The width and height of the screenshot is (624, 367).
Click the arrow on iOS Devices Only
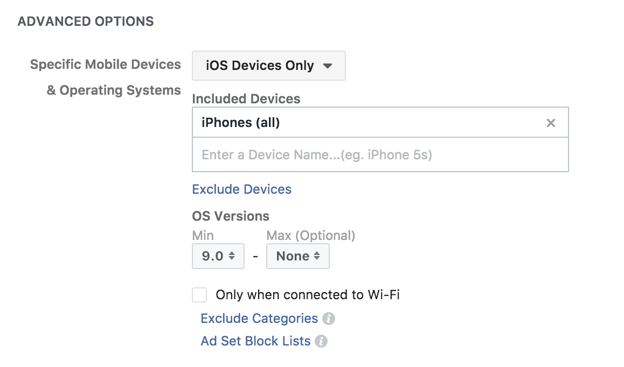[327, 66]
